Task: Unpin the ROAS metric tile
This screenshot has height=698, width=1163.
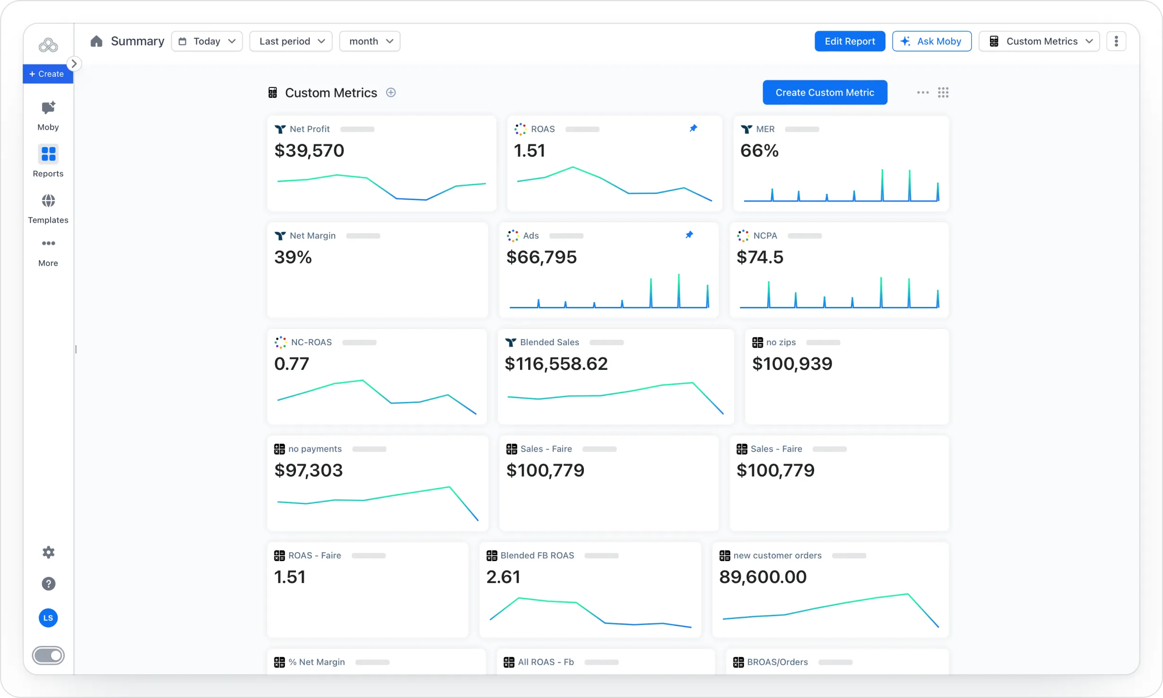Action: 693,128
